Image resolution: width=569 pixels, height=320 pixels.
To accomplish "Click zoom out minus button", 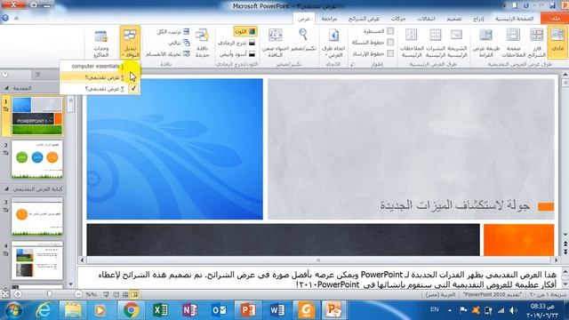I will (78, 294).
